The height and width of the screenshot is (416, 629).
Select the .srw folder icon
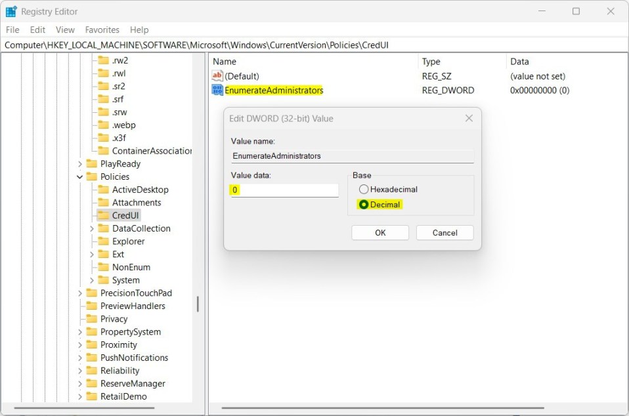(x=104, y=112)
